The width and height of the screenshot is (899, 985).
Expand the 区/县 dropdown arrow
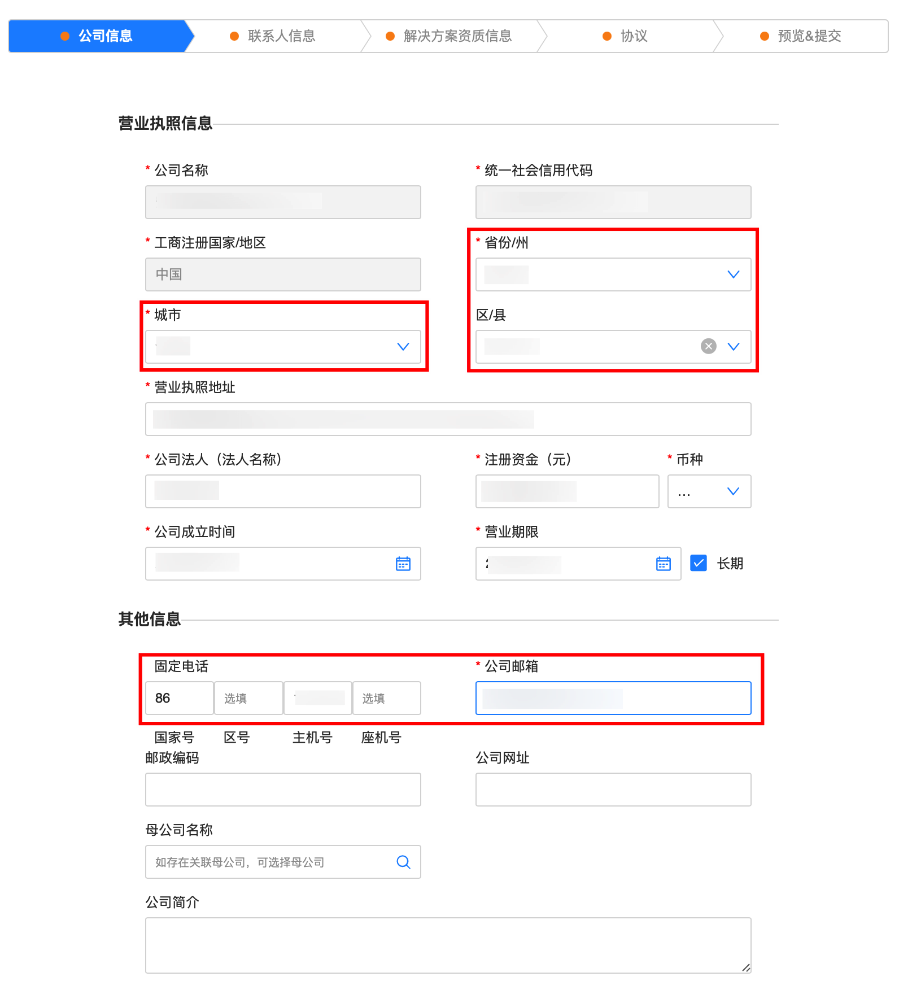[x=734, y=347]
